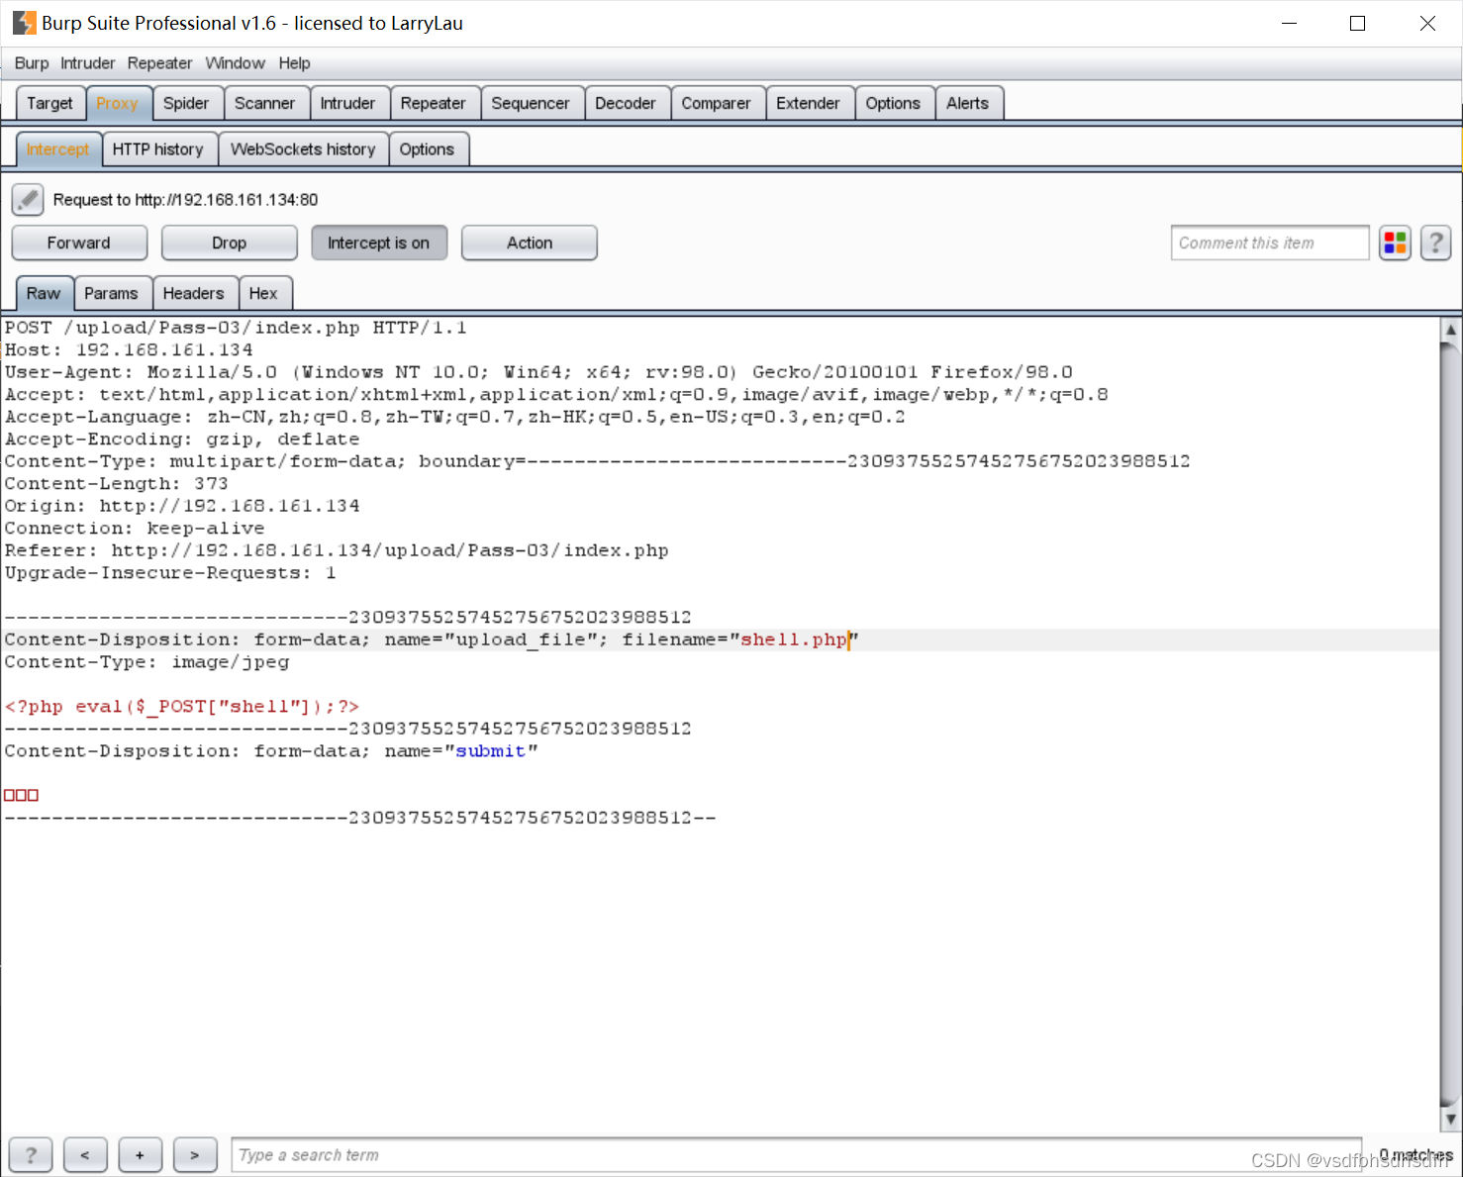Click the plus search options button
Screen dimensions: 1463x1177
[140, 1155]
